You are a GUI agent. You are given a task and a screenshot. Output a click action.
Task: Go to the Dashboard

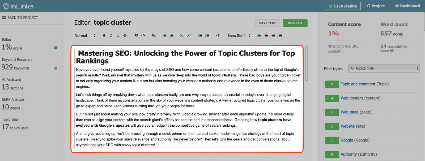tap(407, 6)
